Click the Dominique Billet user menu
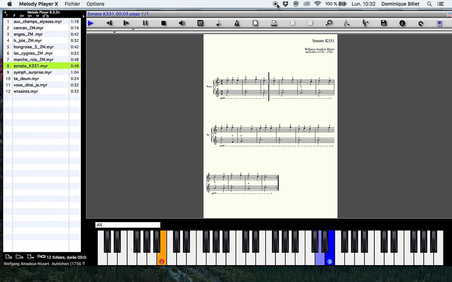The height and width of the screenshot is (282, 452). [x=400, y=4]
